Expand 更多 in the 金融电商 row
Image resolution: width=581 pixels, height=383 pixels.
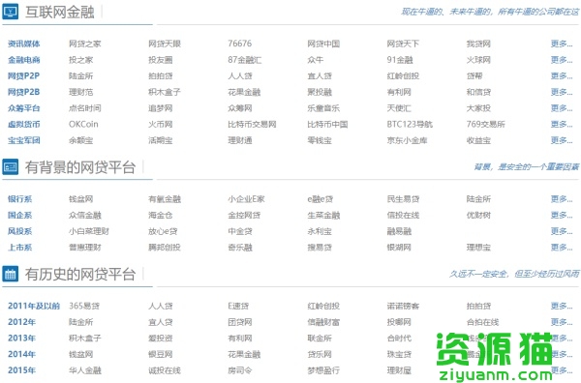(x=562, y=60)
